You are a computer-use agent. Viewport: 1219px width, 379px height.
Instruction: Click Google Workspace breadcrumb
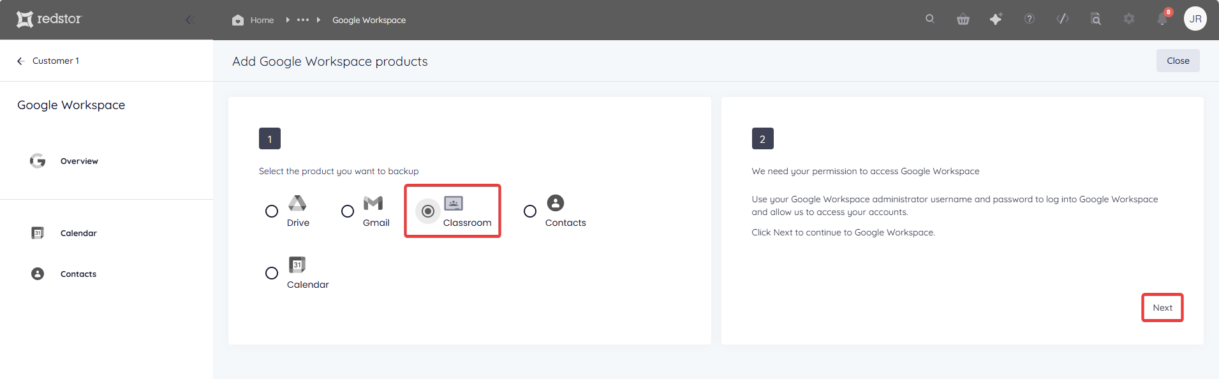click(x=369, y=20)
